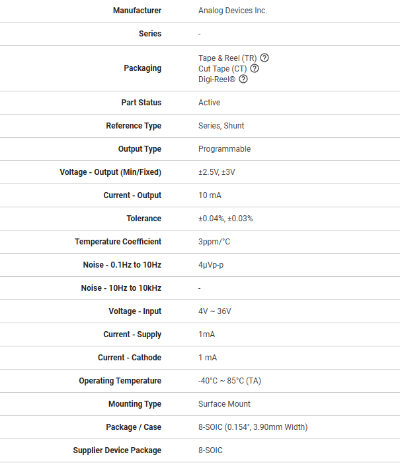Viewport: 400px width, 463px height.
Task: Click the 8-SOIC (0.154", 3.90mm Width) value
Action: pos(253,427)
